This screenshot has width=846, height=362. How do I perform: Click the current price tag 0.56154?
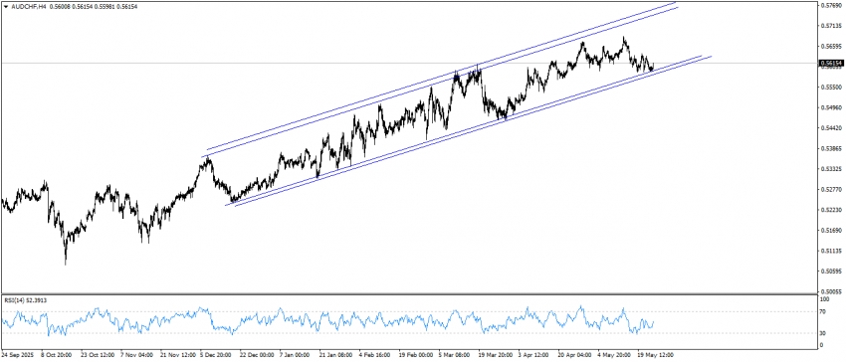(831, 63)
